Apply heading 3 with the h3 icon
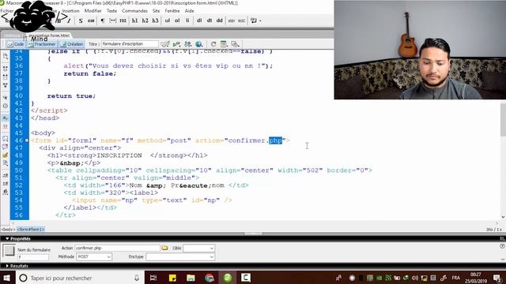This screenshot has height=284, width=506. (155, 21)
